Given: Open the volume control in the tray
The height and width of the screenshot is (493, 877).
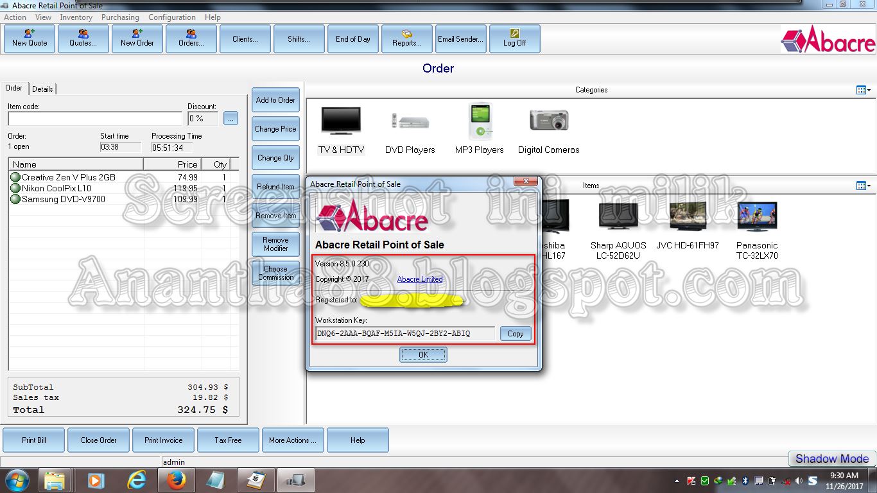Looking at the screenshot, I should [x=799, y=480].
